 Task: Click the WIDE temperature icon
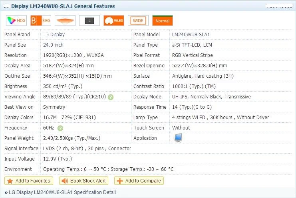(138, 20)
